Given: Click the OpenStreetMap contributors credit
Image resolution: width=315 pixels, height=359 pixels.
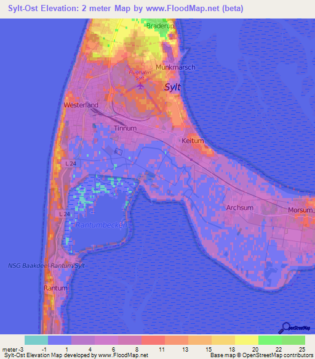Looking at the screenshot, I should point(261,355).
